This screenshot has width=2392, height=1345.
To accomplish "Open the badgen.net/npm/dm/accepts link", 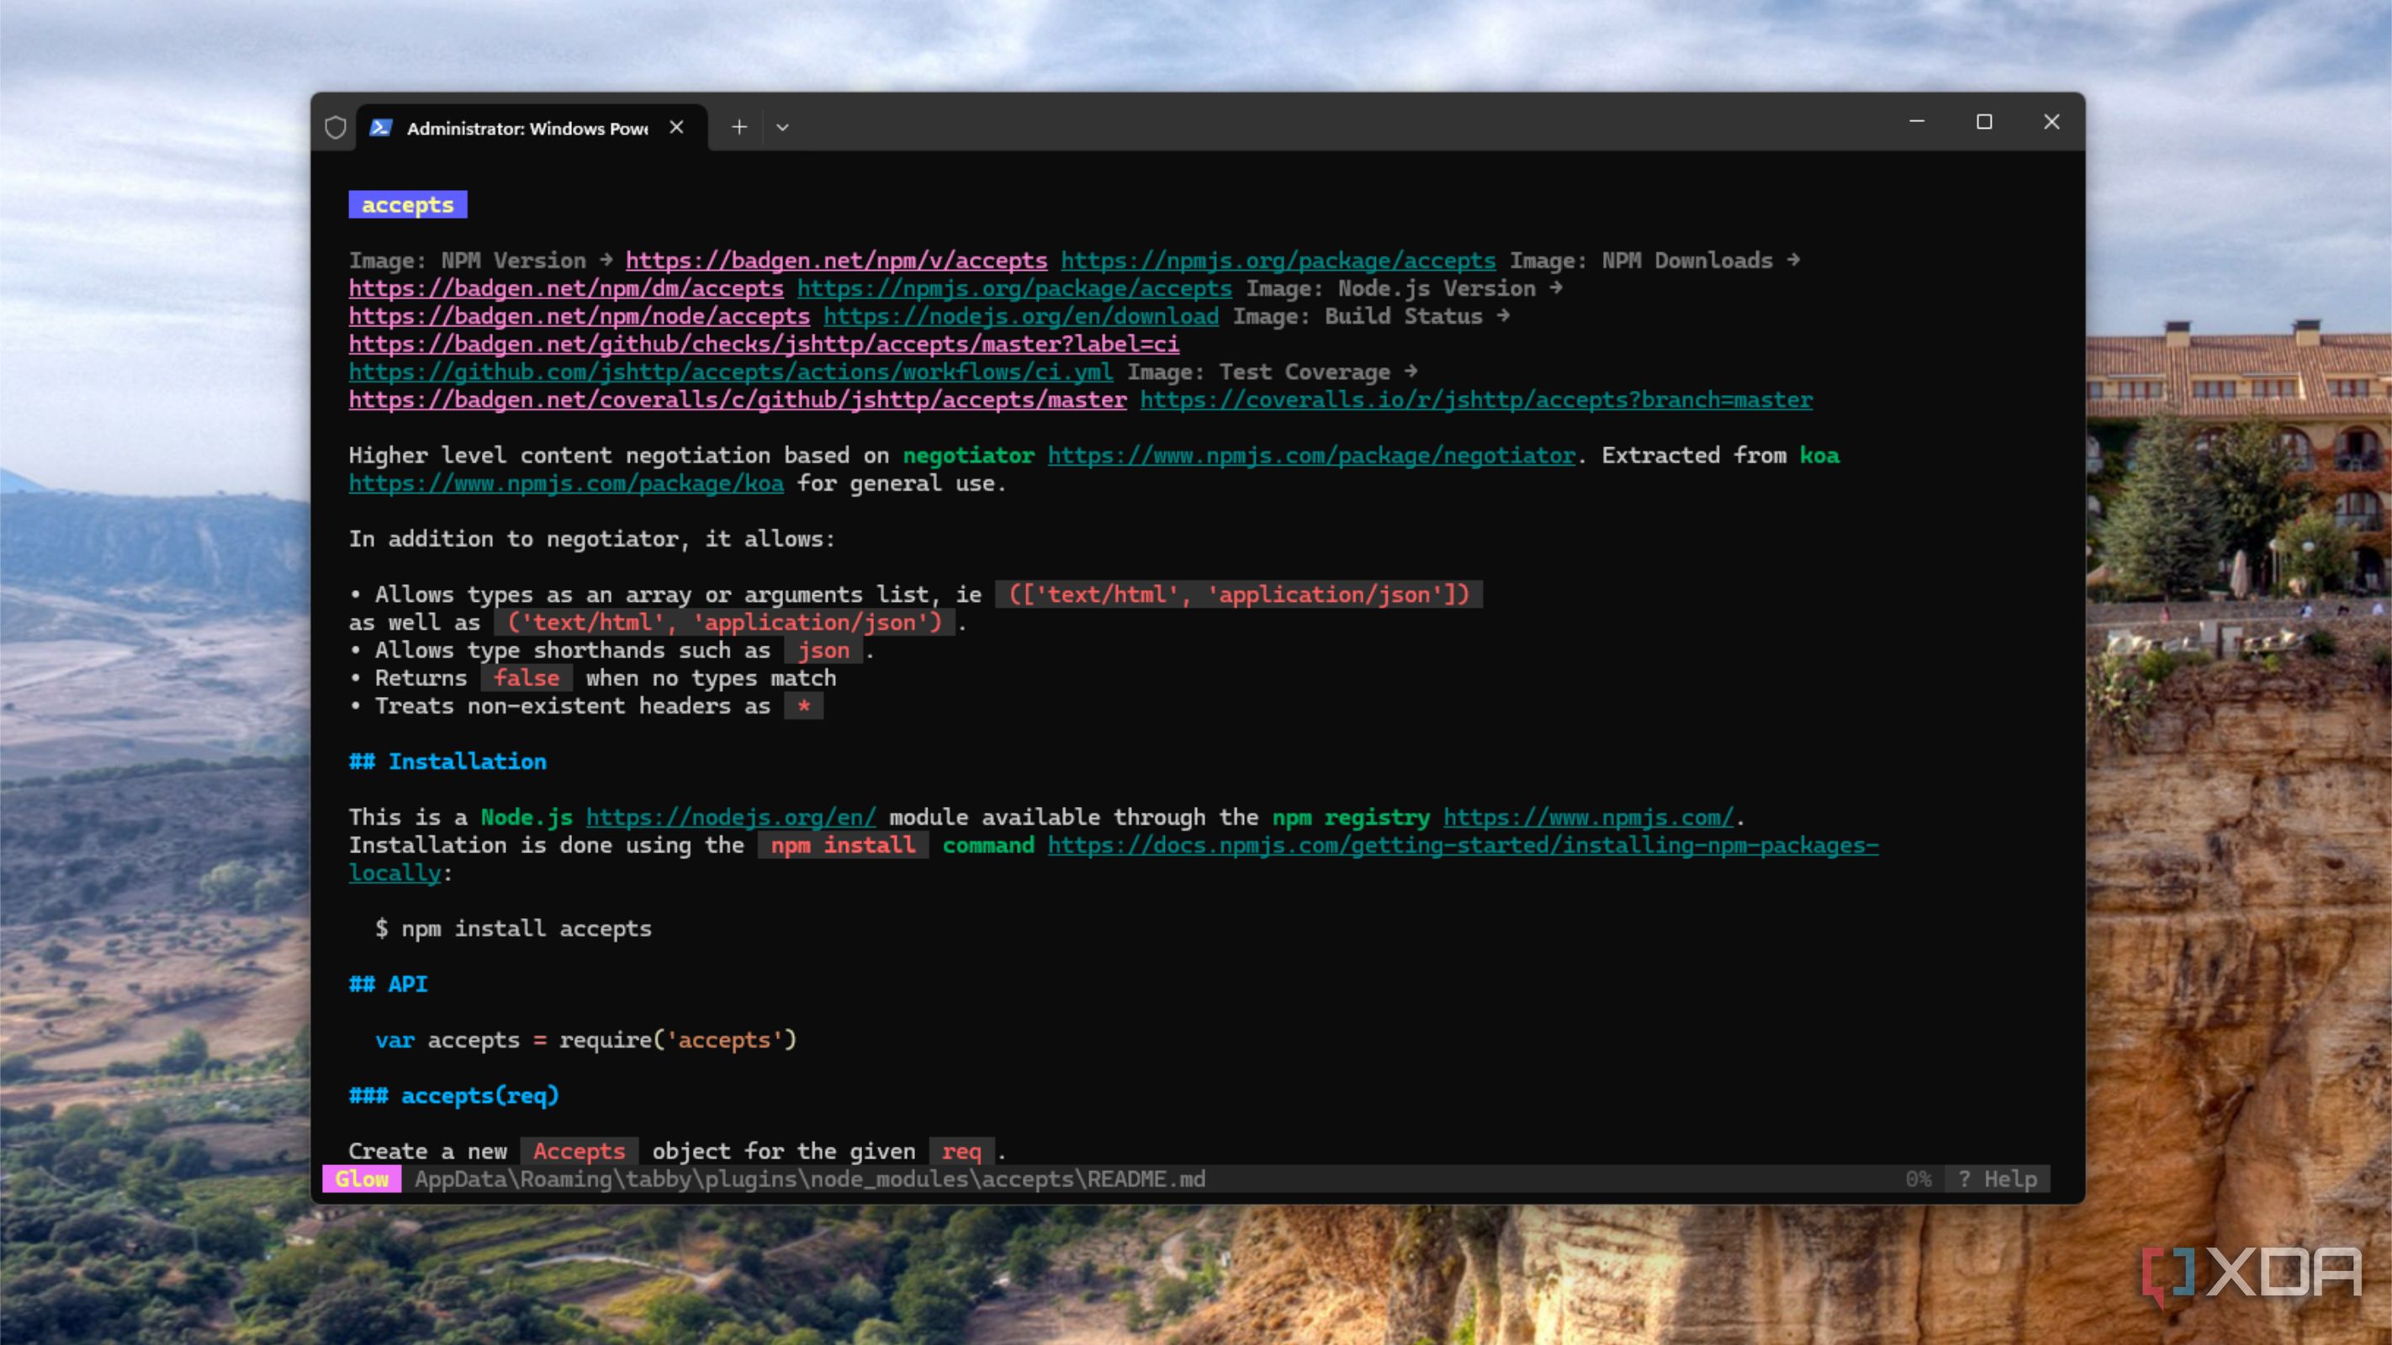I will 565,288.
